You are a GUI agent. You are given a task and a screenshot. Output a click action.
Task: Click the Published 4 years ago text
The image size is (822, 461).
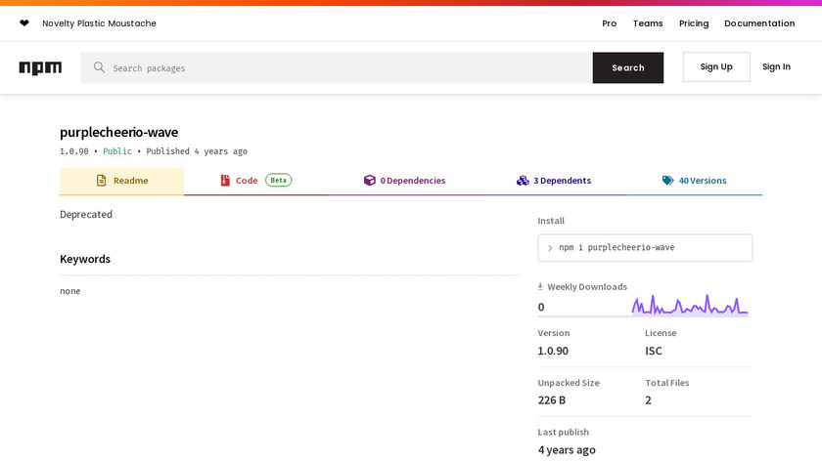pyautogui.click(x=197, y=151)
